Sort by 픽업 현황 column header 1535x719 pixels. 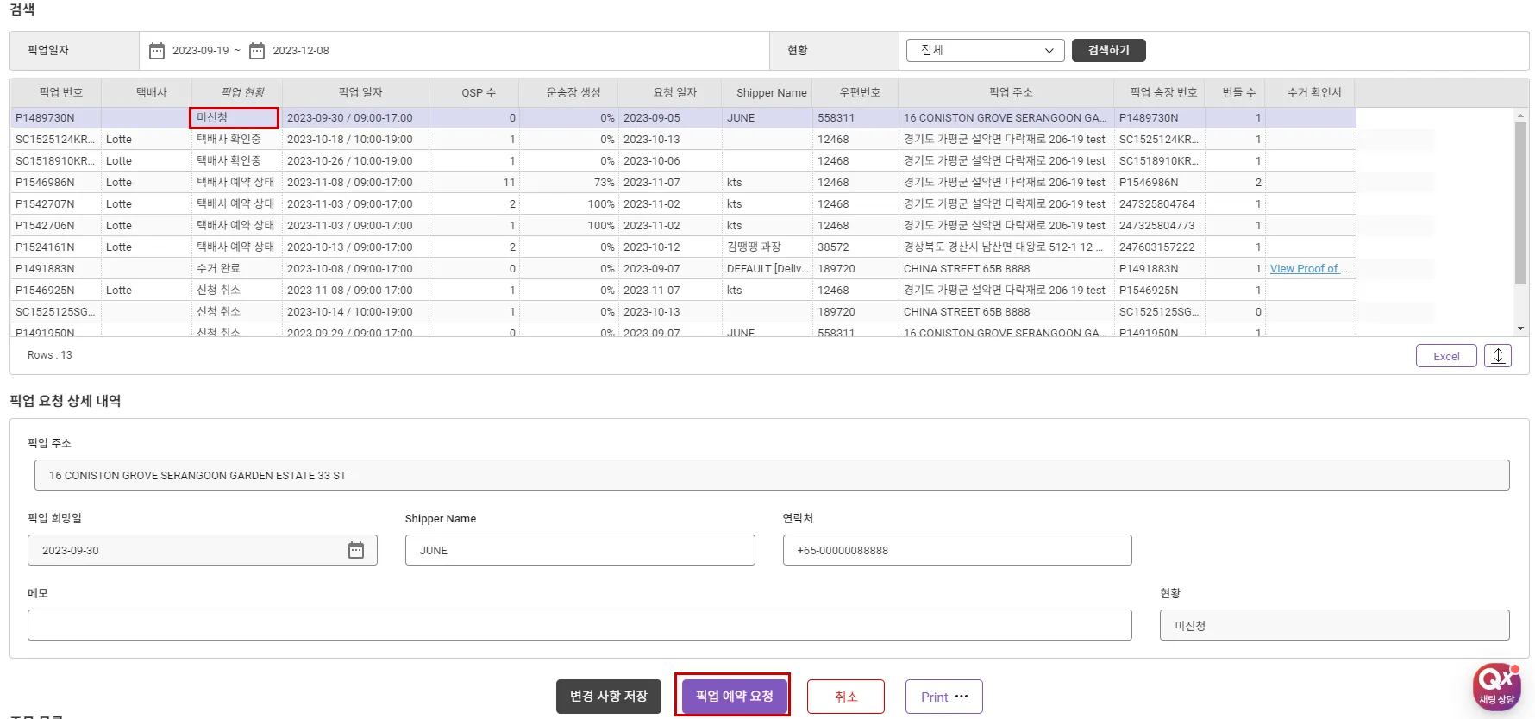(237, 92)
